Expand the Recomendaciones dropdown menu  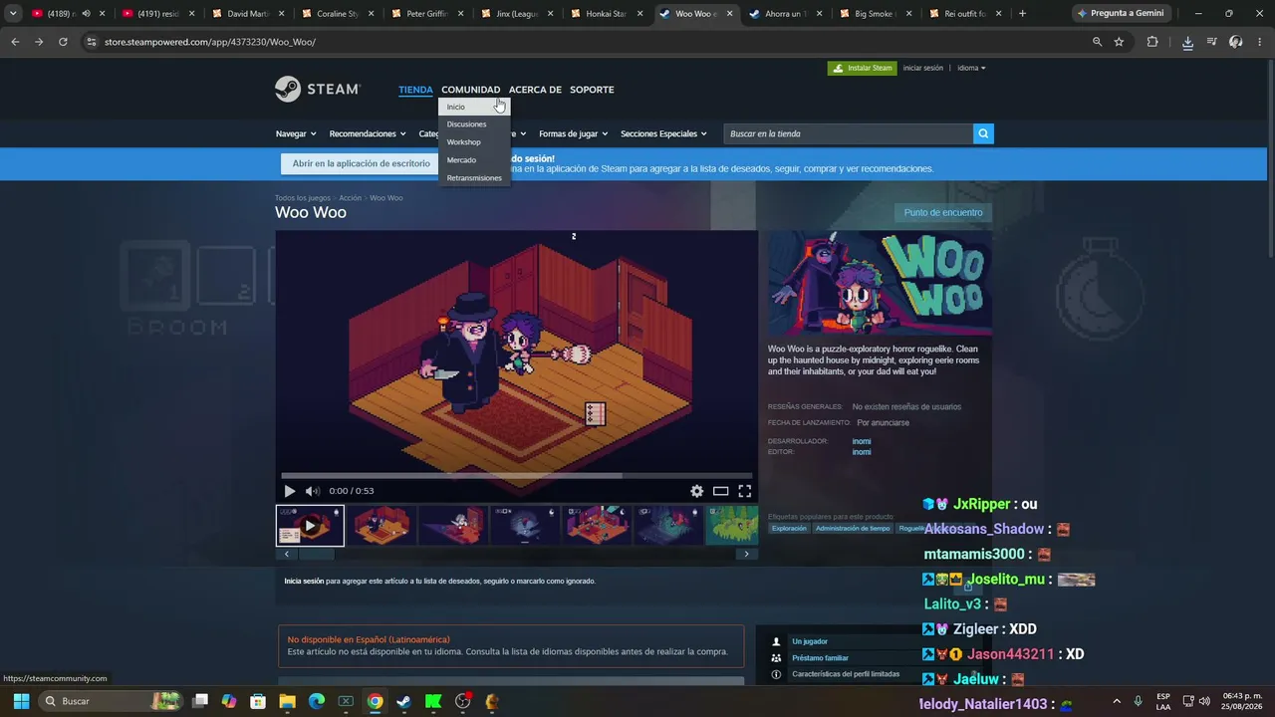(368, 133)
